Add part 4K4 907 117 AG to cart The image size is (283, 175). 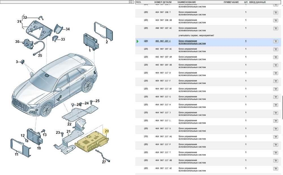click(x=275, y=137)
